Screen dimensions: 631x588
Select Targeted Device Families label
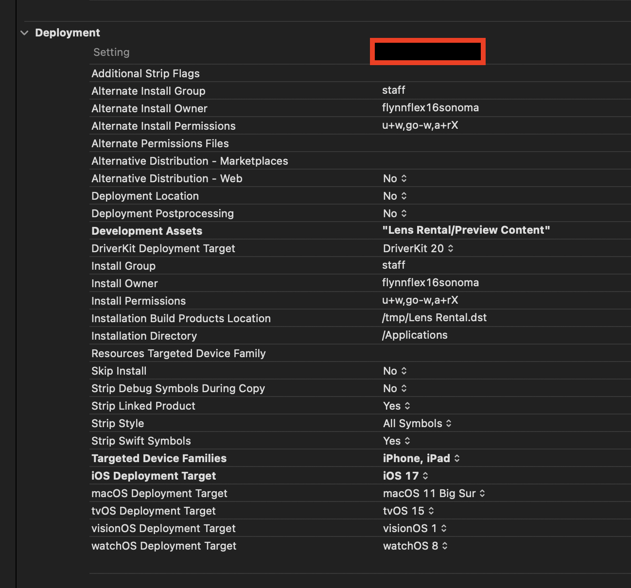(159, 459)
